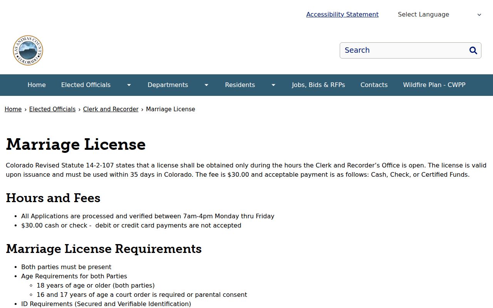Click the Elected Officials breadcrumb link
493x308 pixels.
tap(52, 109)
